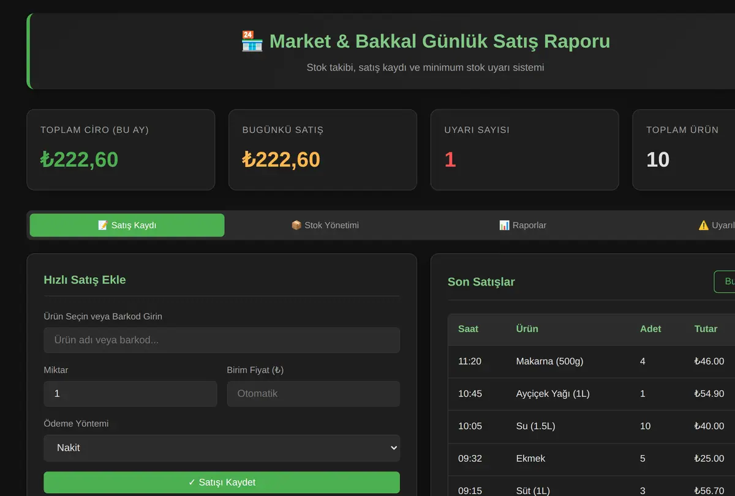Viewport: 735px width, 496px height.
Task: Click the Hızlı Satış Ekle heading
Action: 85,280
